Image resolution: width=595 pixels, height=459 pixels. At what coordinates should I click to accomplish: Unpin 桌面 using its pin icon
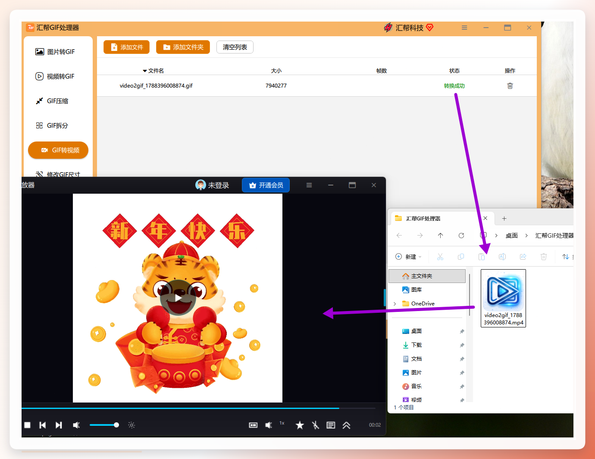(462, 331)
